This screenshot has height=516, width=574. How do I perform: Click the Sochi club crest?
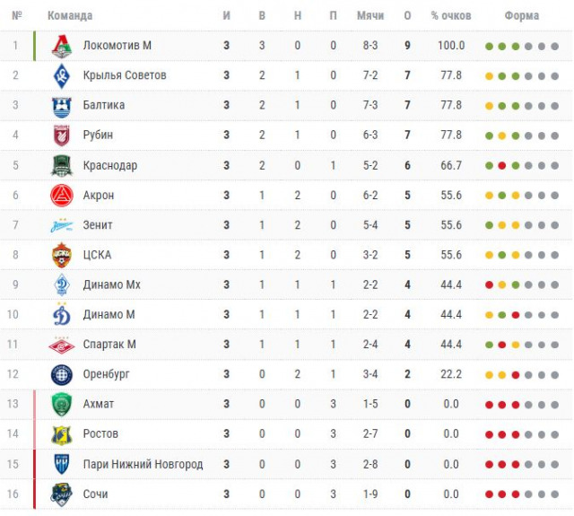click(62, 494)
